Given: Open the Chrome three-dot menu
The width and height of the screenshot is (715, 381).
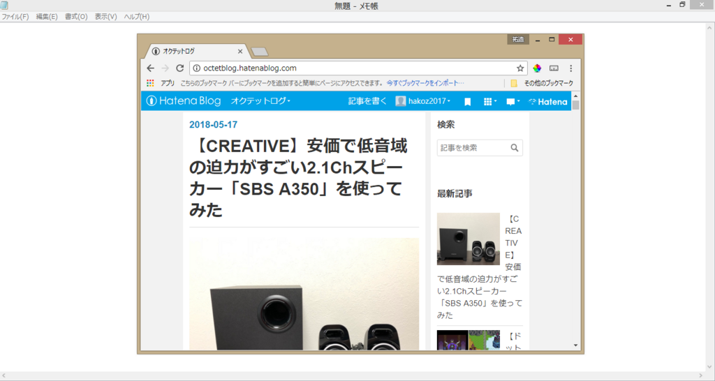Looking at the screenshot, I should [x=571, y=68].
